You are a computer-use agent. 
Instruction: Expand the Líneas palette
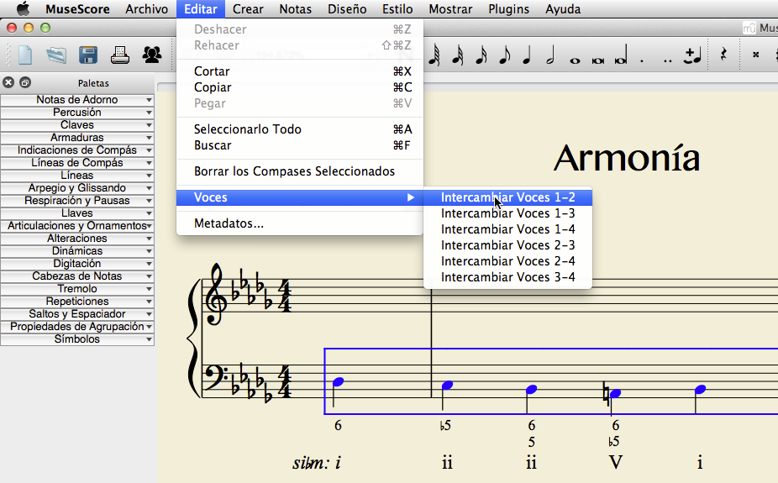[77, 175]
